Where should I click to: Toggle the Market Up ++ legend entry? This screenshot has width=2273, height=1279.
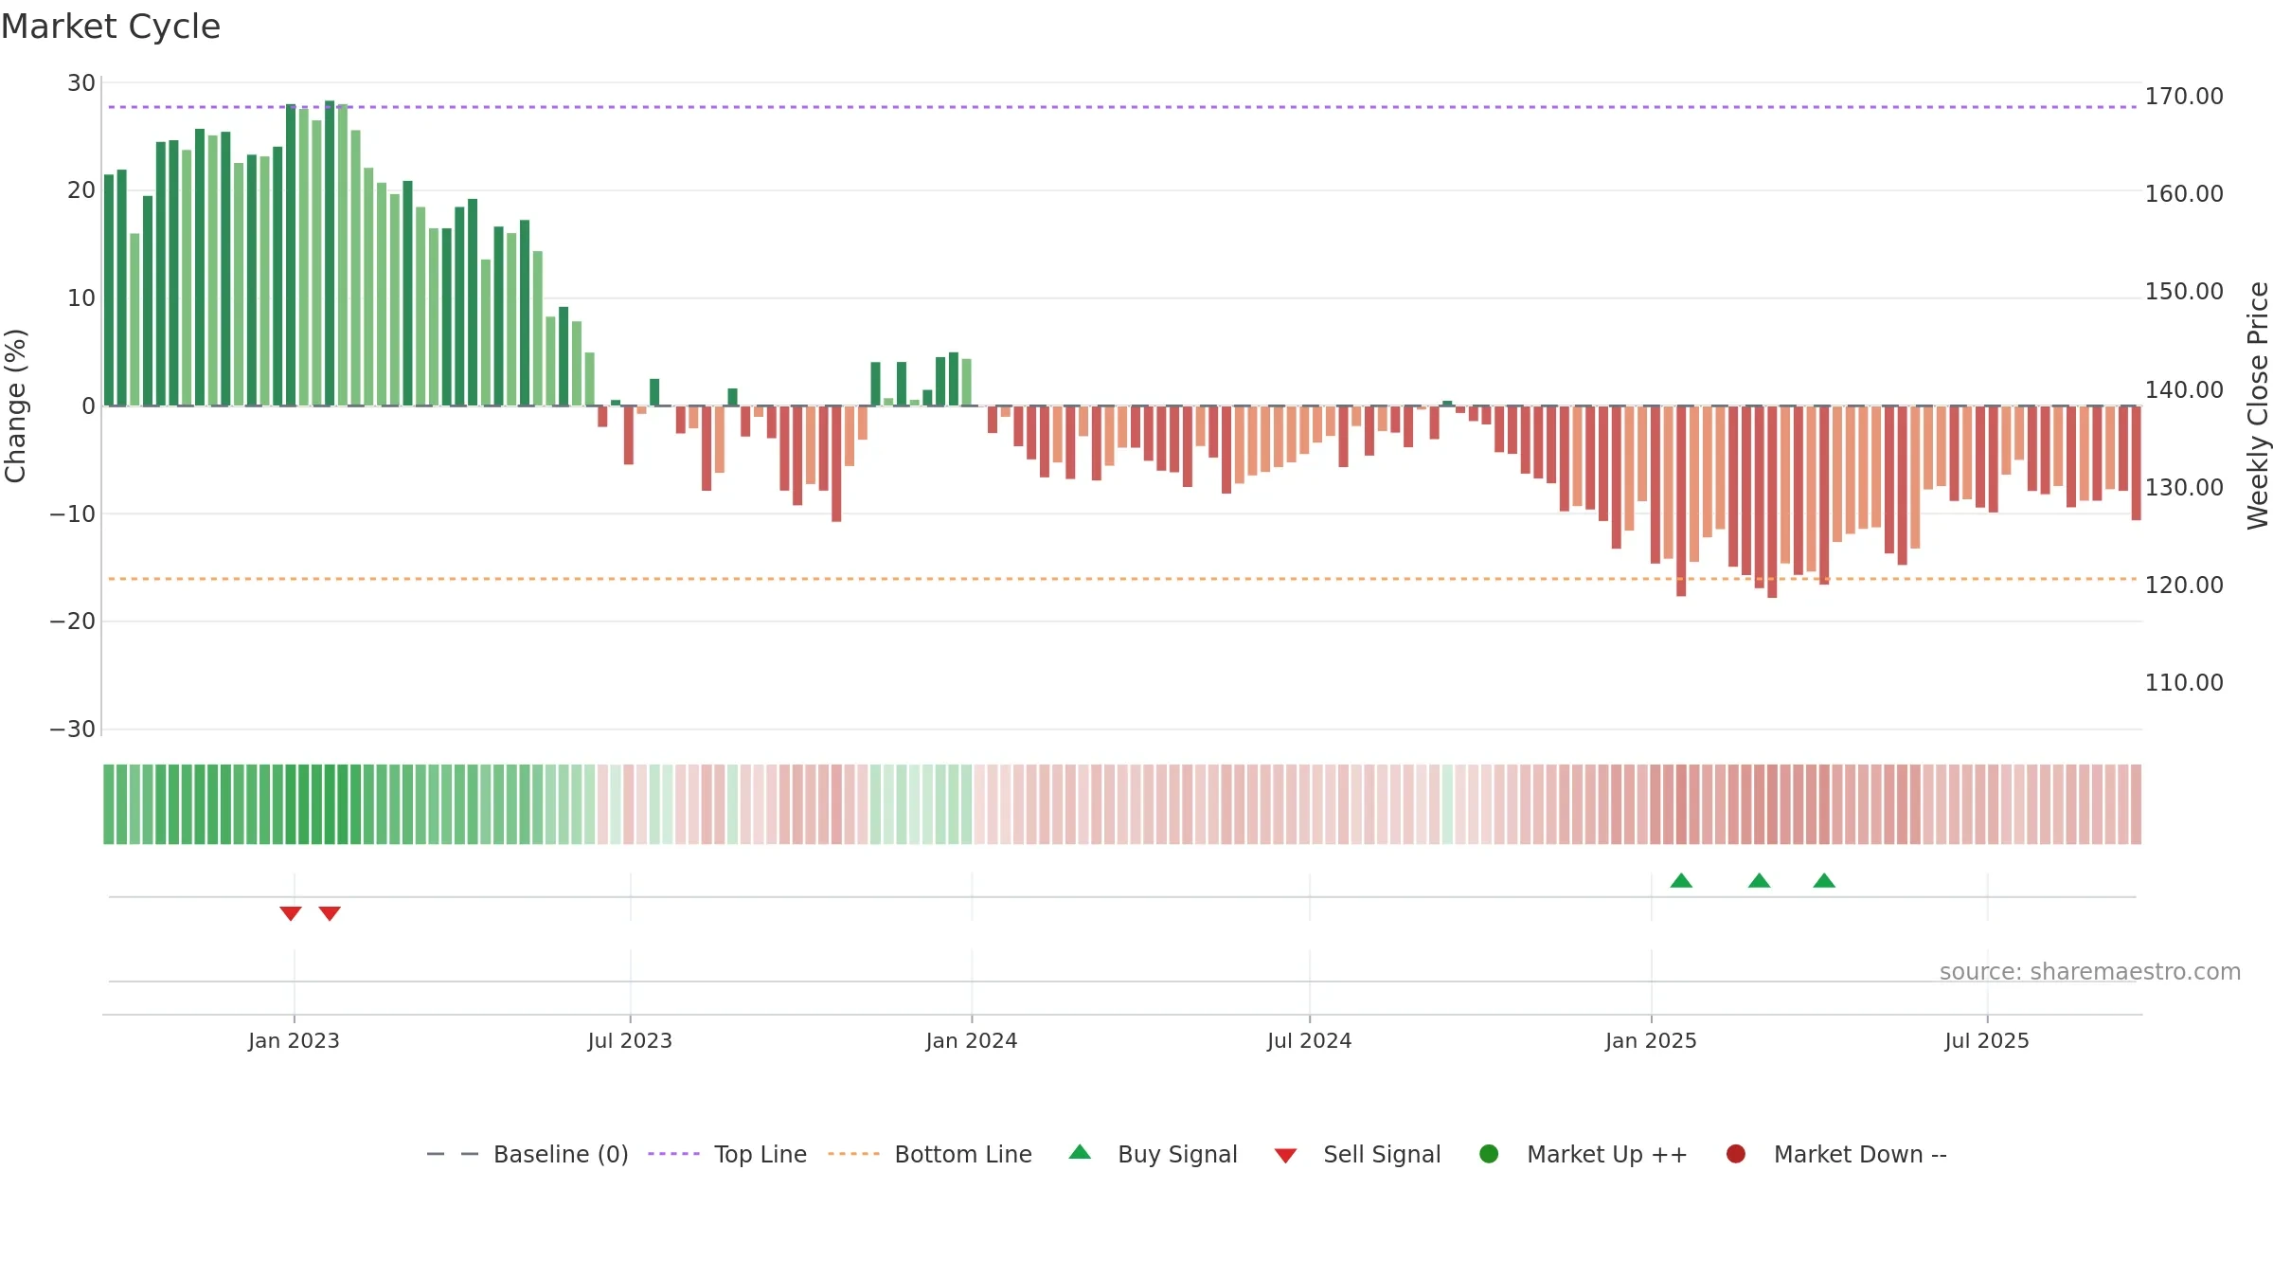[1583, 1154]
